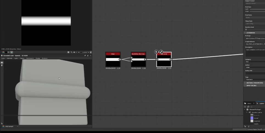
Task: Click the fit-to-view icon in 2D view
Action: tap(74, 52)
